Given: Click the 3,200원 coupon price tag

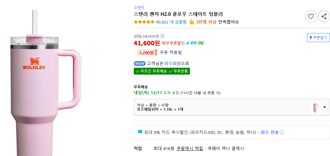Looking at the screenshot, I should coord(146,53).
